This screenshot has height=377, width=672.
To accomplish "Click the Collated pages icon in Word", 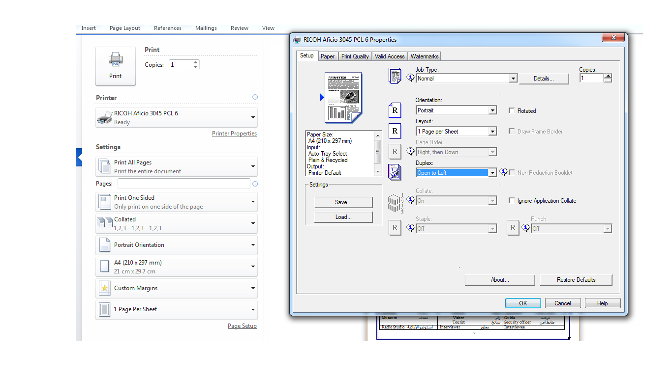I will (105, 223).
